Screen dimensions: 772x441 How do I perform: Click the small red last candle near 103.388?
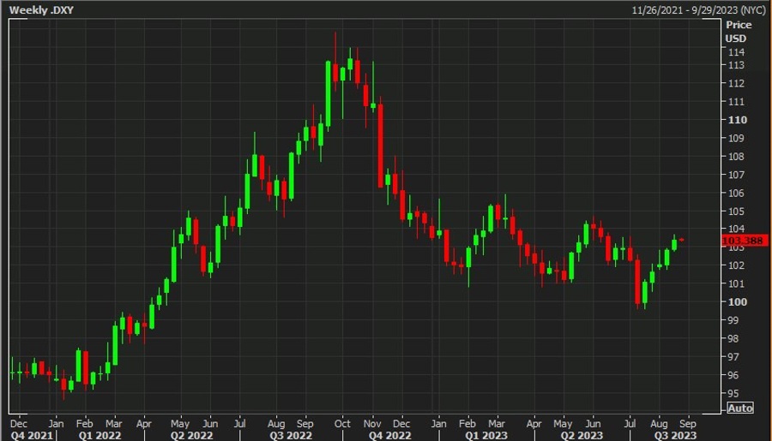(681, 240)
